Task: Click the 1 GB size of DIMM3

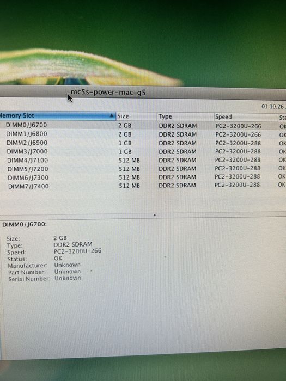Action: tap(125, 152)
